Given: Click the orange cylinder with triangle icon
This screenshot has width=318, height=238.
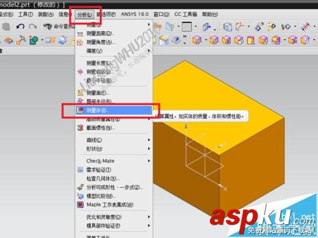Looking at the screenshot, I should pos(251,40).
